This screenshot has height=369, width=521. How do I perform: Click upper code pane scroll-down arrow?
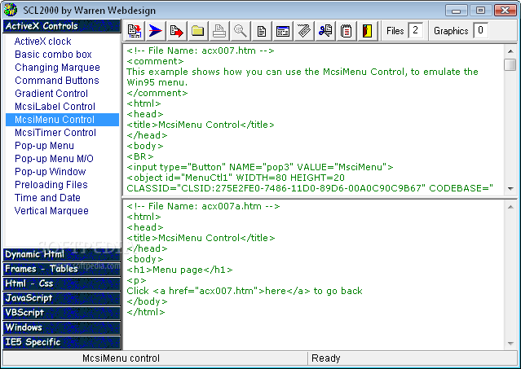tap(510, 189)
